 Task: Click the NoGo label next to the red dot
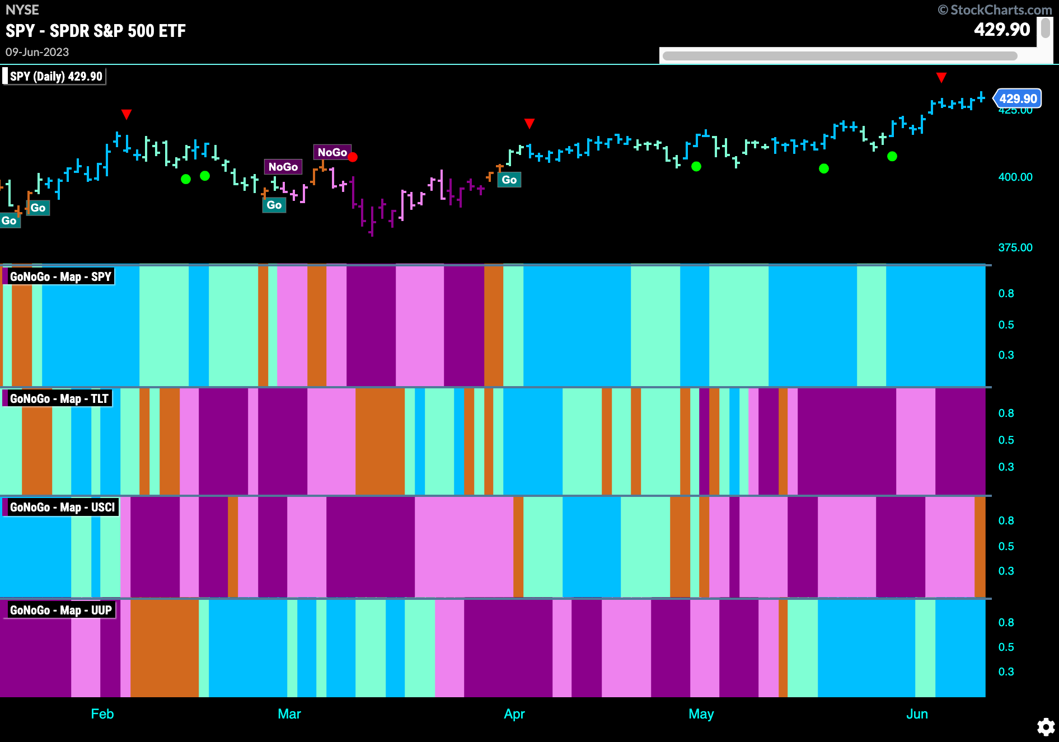pyautogui.click(x=332, y=152)
